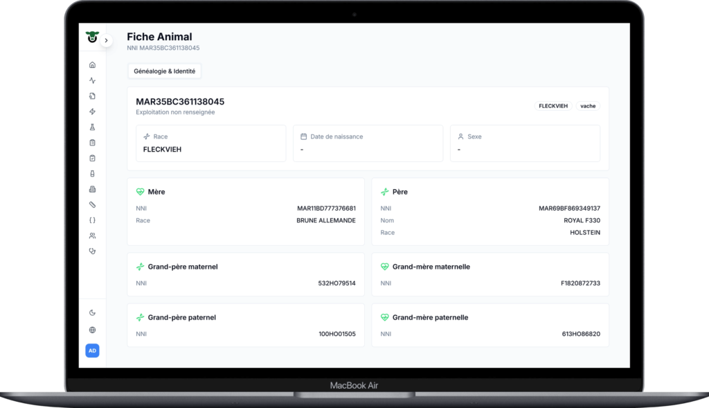Click the mother's NNI MAR11BD777376681
This screenshot has width=709, height=408.
(327, 209)
